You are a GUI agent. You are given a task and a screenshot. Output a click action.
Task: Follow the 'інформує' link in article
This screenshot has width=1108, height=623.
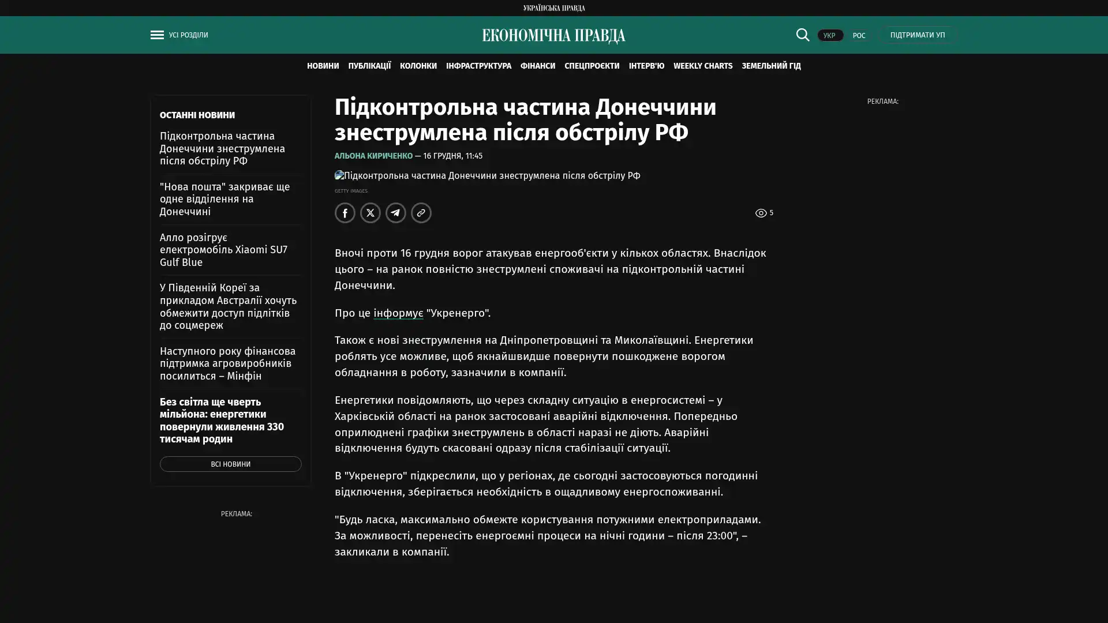point(398,313)
